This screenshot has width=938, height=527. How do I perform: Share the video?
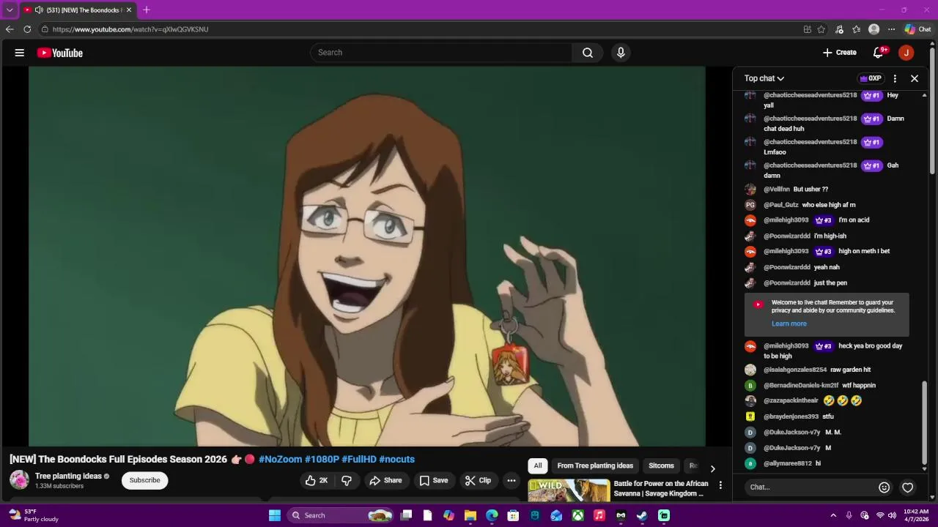[x=385, y=481]
